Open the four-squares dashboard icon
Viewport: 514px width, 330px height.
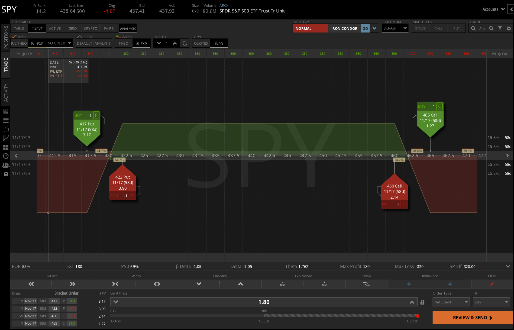(6, 147)
